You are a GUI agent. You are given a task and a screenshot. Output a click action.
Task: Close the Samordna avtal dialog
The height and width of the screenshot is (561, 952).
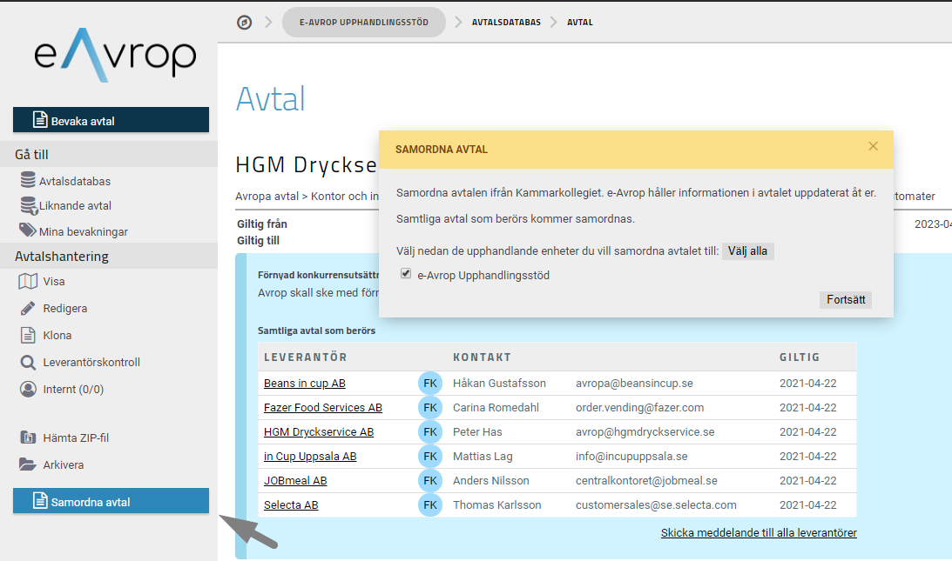coord(873,146)
